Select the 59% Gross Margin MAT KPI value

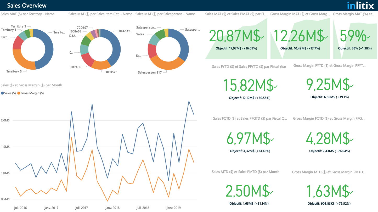353,36
